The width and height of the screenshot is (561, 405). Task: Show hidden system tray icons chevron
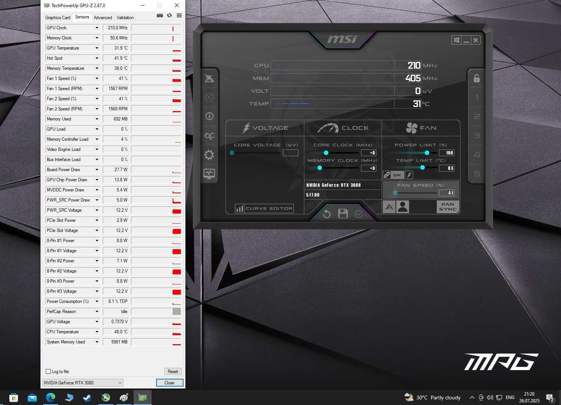click(472, 397)
